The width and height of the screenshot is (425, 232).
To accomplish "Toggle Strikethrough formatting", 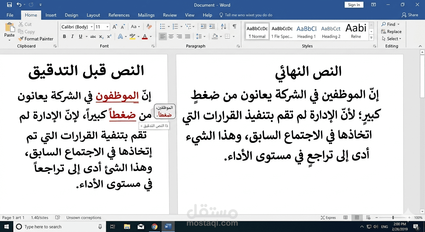I will point(93,37).
